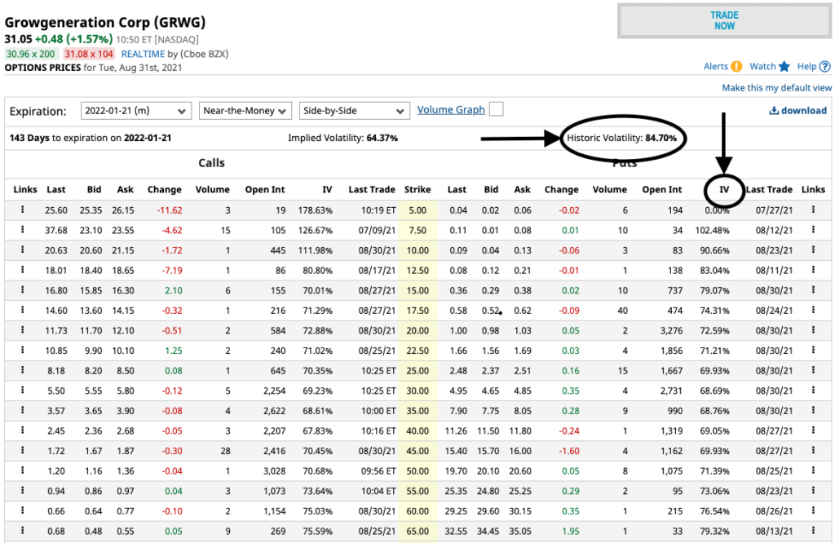The height and width of the screenshot is (543, 835).
Task: Click the download link text
Action: pyautogui.click(x=803, y=111)
